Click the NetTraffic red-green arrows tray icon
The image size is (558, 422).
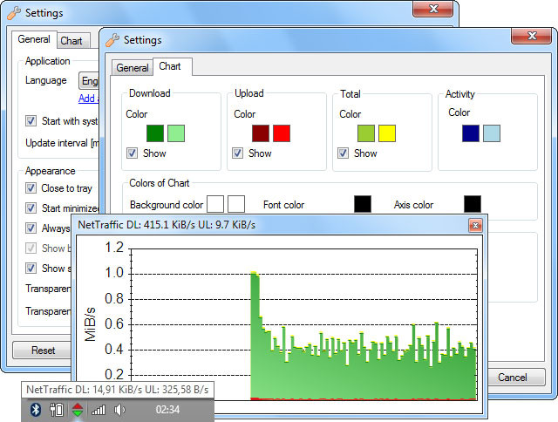click(x=78, y=410)
